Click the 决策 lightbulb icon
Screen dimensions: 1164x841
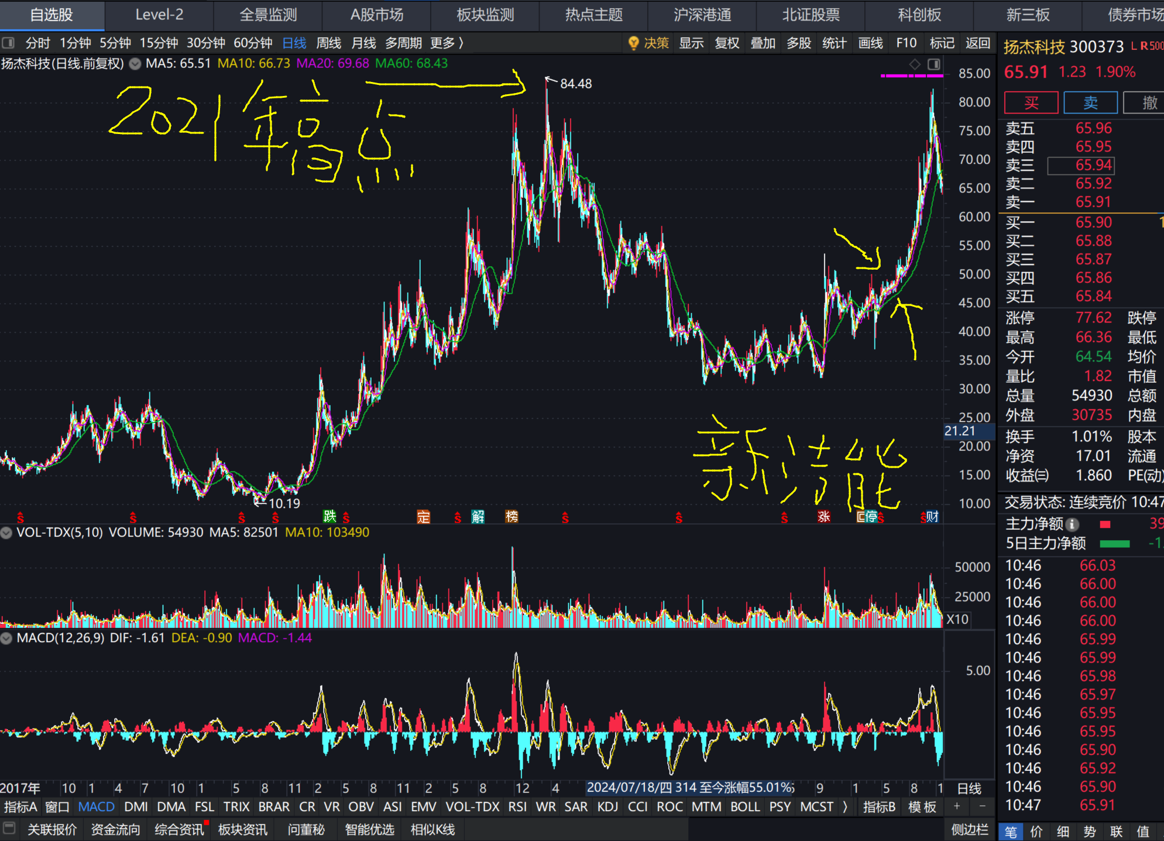[633, 43]
